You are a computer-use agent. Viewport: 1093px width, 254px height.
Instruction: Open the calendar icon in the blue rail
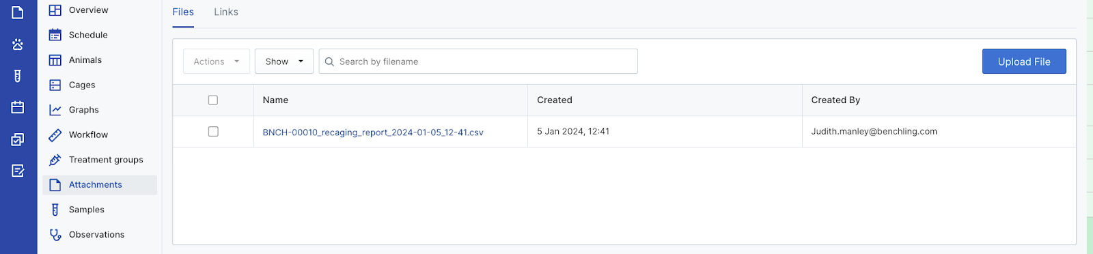(18, 107)
